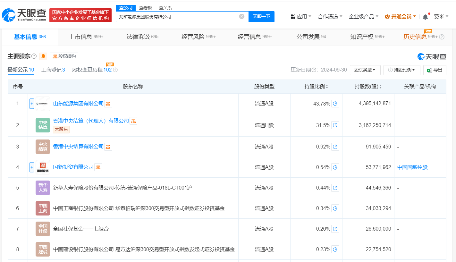Click 山东能源集团 company logo thumbnail
The height and width of the screenshot is (262, 456).
pos(43,104)
